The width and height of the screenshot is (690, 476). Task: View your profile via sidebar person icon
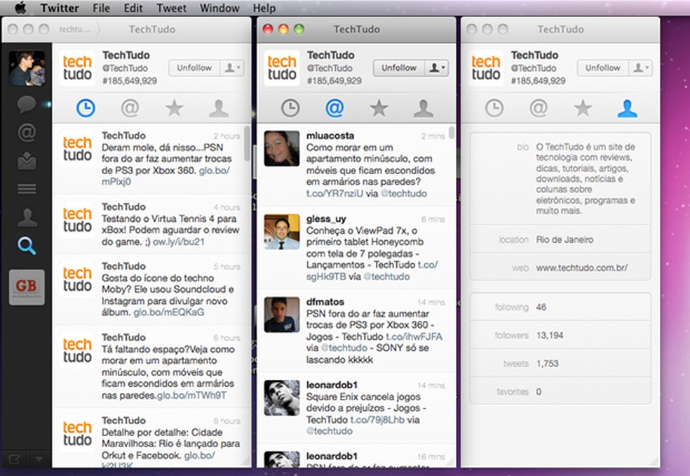tap(26, 218)
